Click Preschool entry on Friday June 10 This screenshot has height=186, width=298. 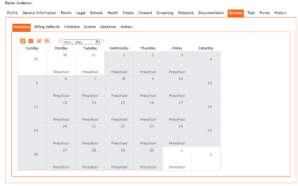click(x=177, y=95)
